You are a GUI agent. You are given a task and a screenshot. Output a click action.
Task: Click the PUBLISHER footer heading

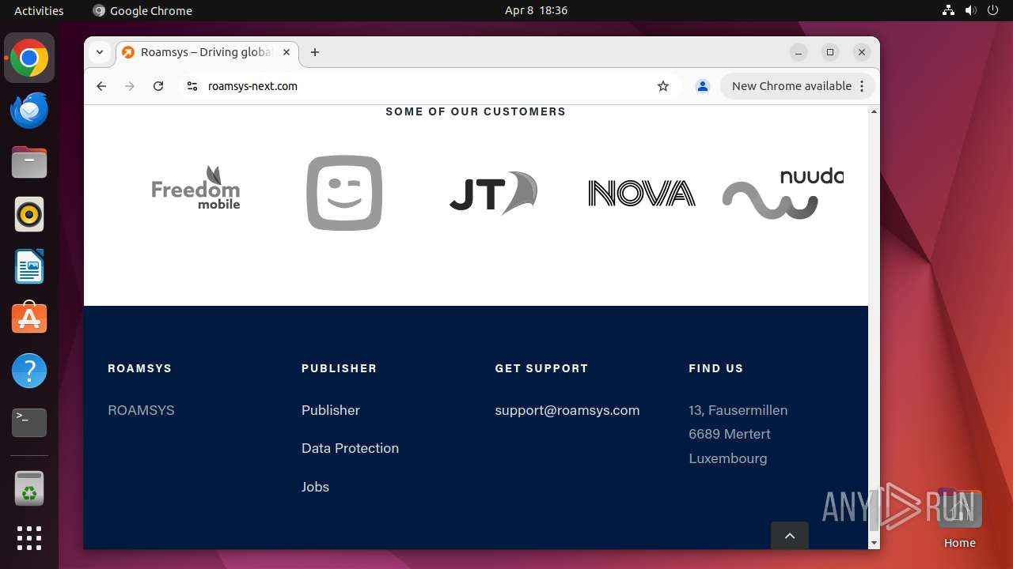click(x=339, y=368)
